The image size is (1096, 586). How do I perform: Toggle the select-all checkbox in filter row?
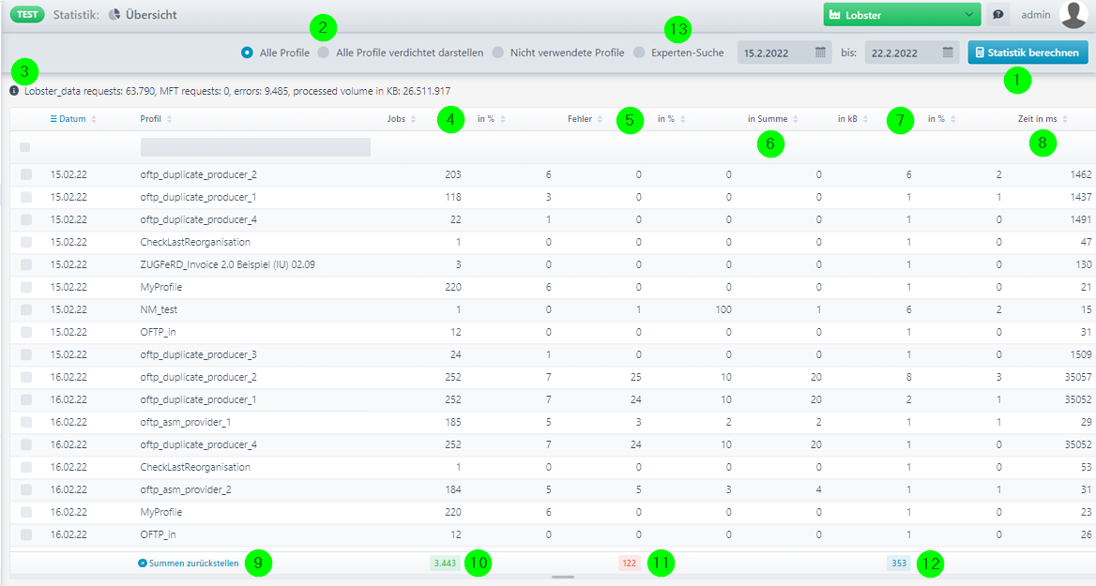(25, 146)
